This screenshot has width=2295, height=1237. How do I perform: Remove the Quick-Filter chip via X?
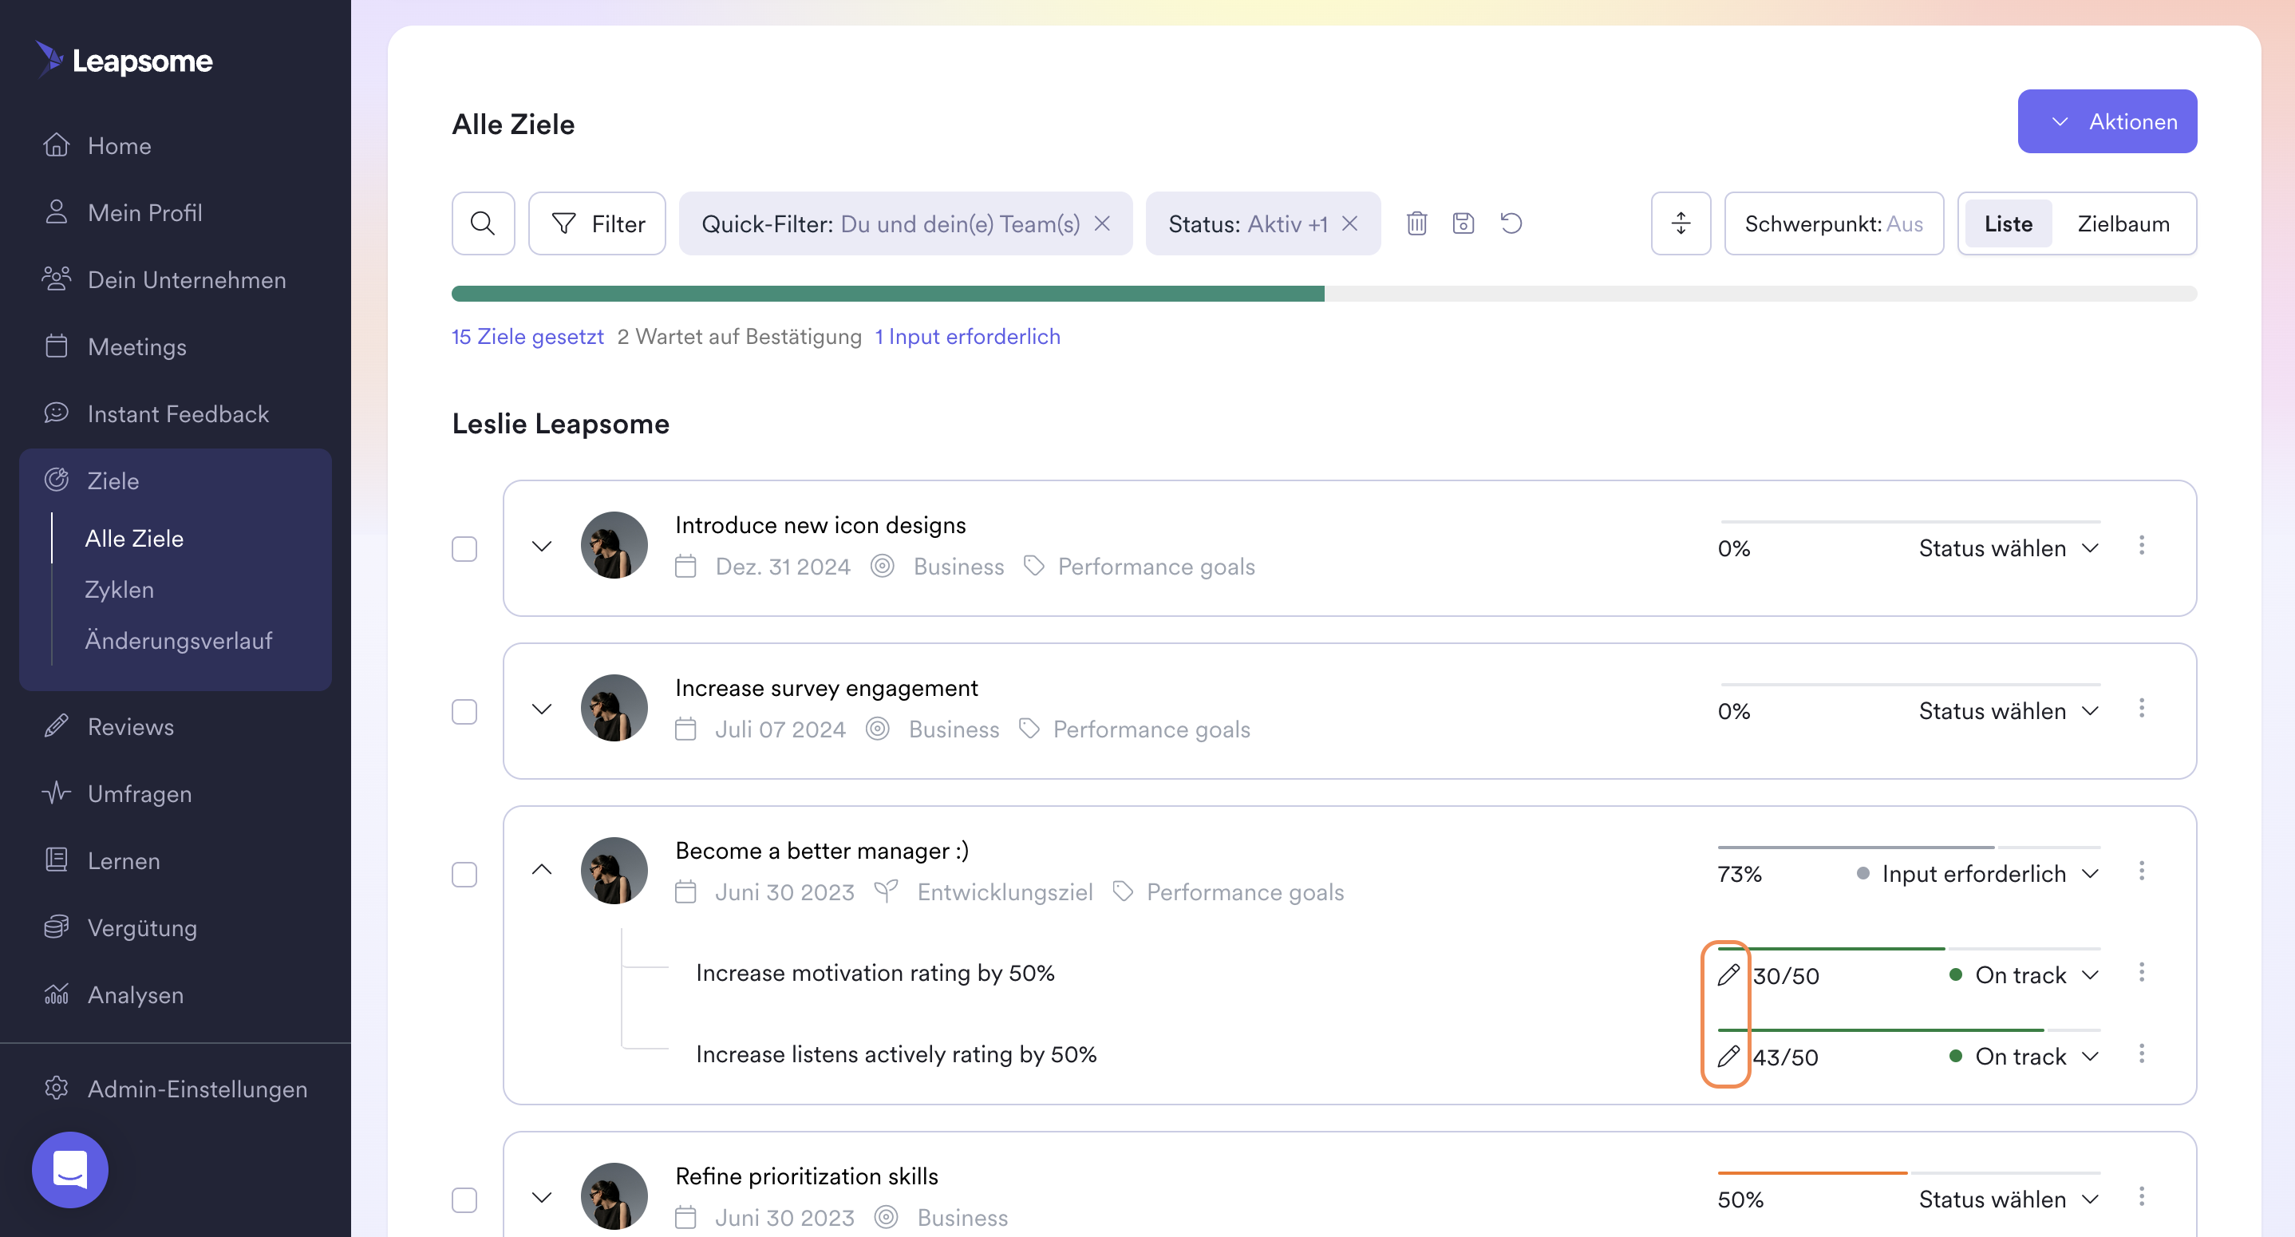pyautogui.click(x=1102, y=223)
